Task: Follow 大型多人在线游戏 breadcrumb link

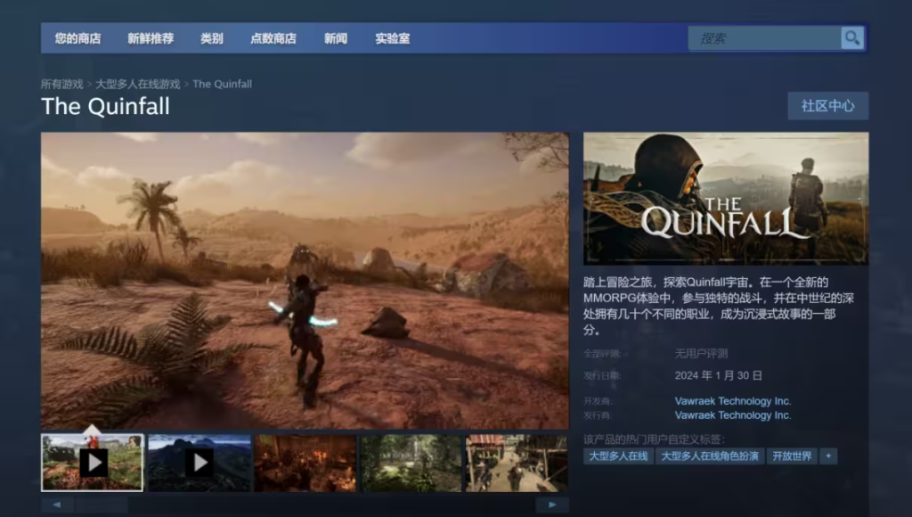Action: [x=138, y=84]
